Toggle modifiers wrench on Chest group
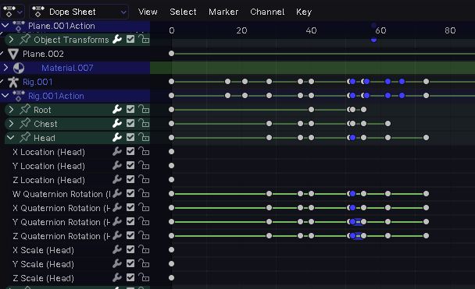 (x=117, y=123)
